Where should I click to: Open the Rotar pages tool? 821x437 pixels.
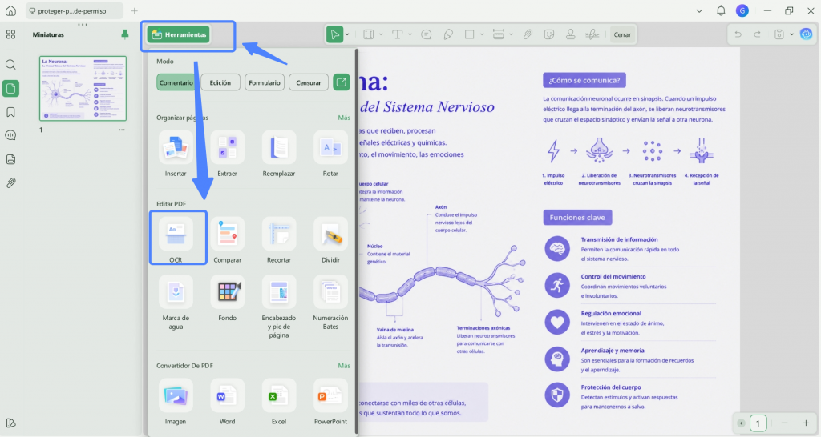point(330,154)
